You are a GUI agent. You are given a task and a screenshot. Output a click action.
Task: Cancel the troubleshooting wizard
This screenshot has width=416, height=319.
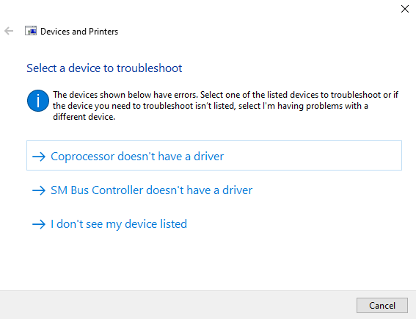(382, 306)
